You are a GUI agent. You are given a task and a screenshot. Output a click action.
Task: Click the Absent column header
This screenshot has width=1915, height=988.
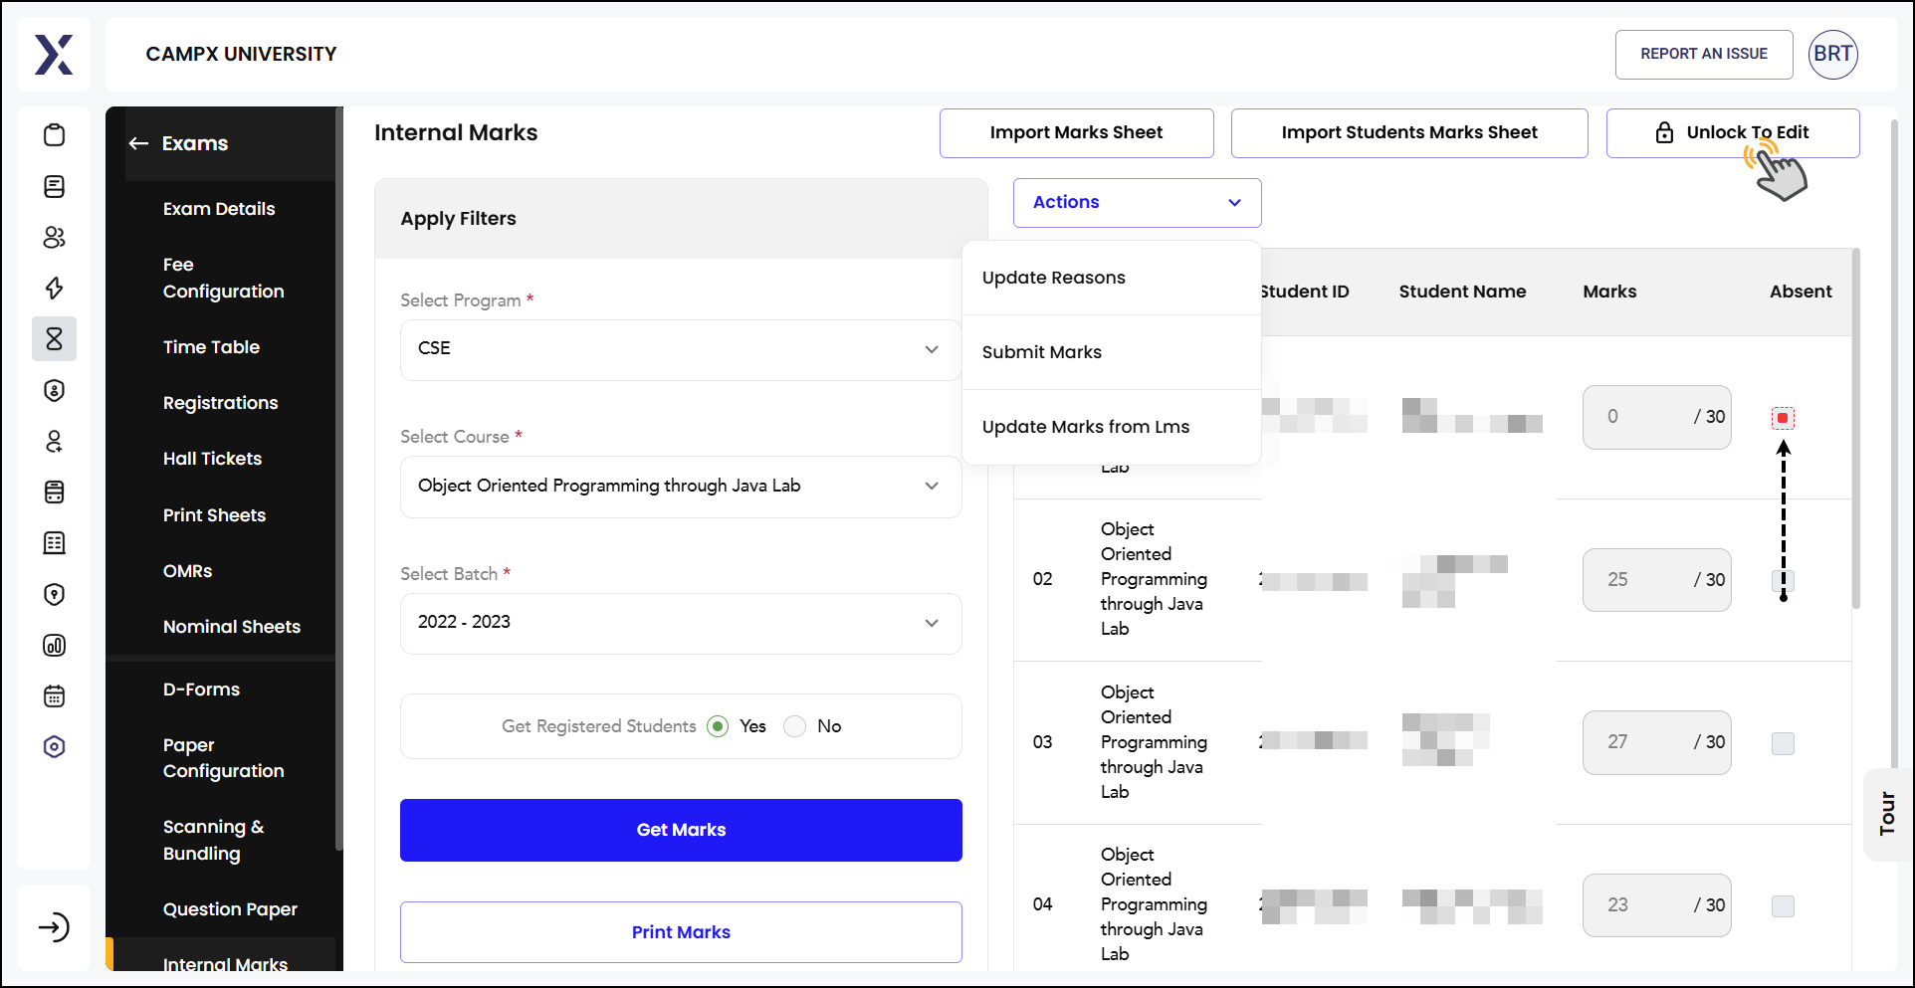(1801, 292)
